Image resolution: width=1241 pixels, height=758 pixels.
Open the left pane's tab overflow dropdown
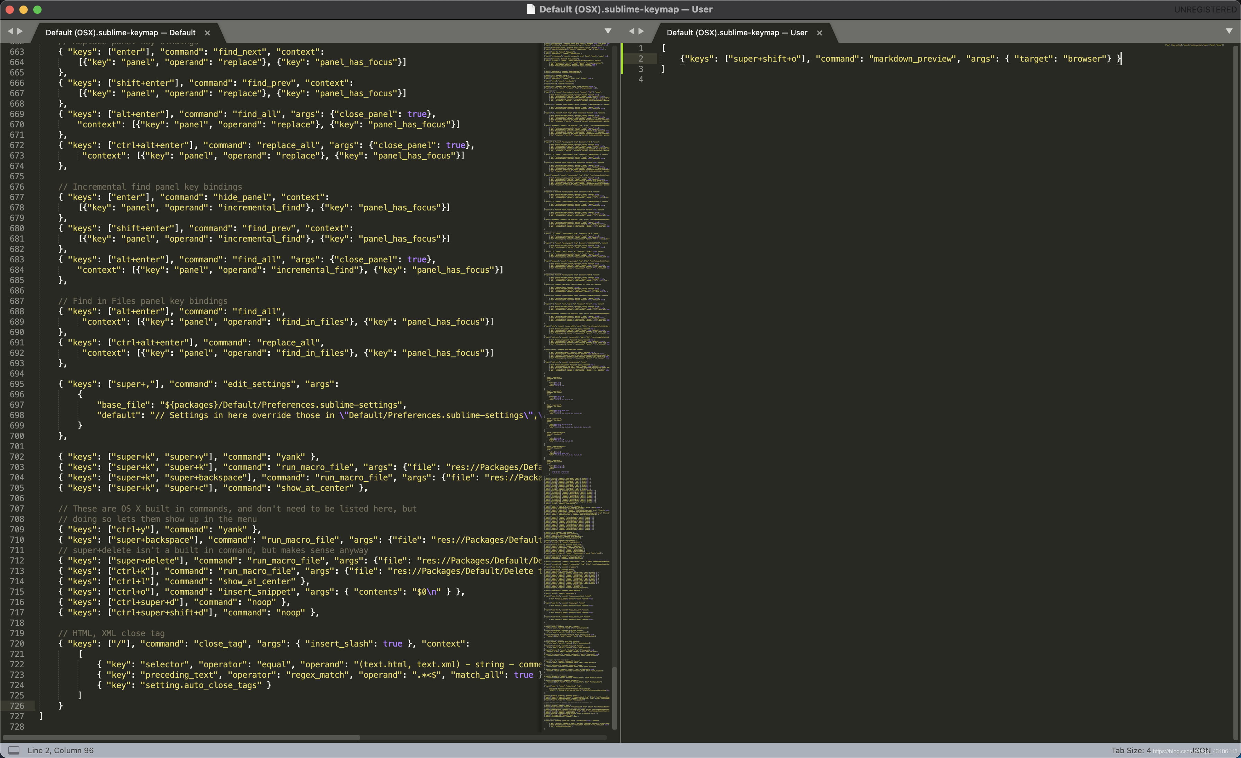[608, 31]
